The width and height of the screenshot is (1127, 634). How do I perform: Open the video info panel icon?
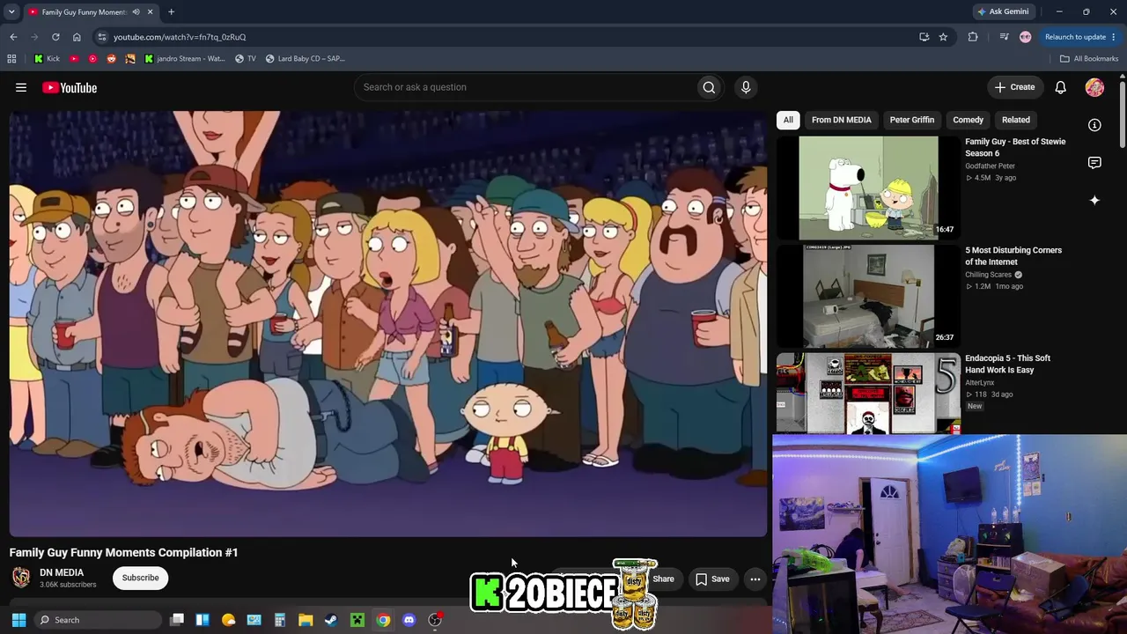[x=1094, y=125]
